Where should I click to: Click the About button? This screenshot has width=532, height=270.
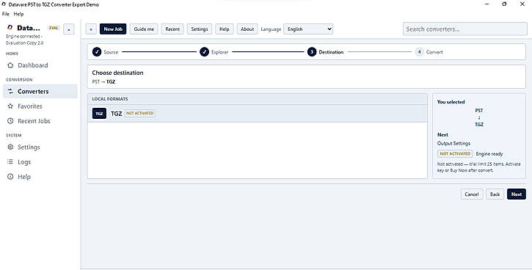tap(247, 29)
